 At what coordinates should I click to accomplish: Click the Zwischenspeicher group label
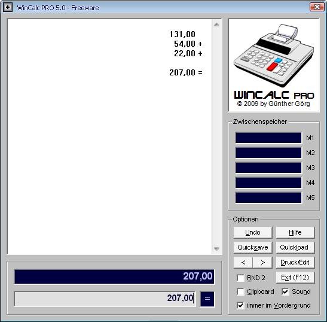coord(260,121)
